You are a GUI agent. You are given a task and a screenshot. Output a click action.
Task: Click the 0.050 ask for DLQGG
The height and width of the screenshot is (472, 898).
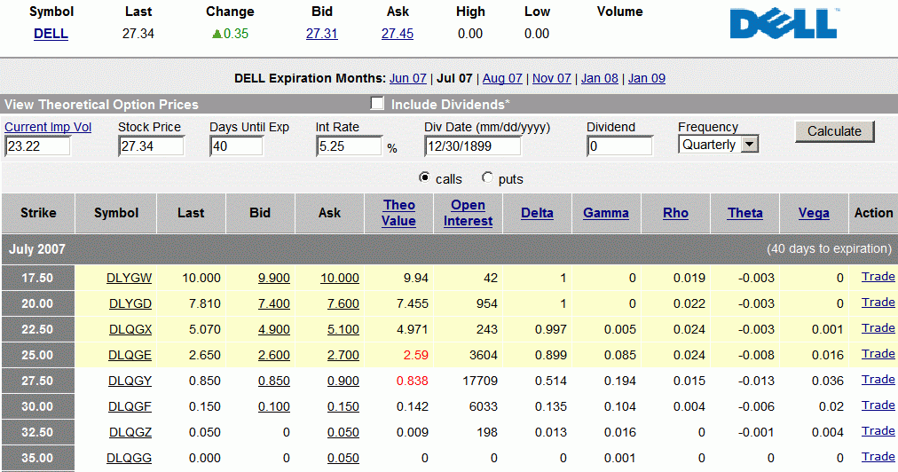coord(343,459)
